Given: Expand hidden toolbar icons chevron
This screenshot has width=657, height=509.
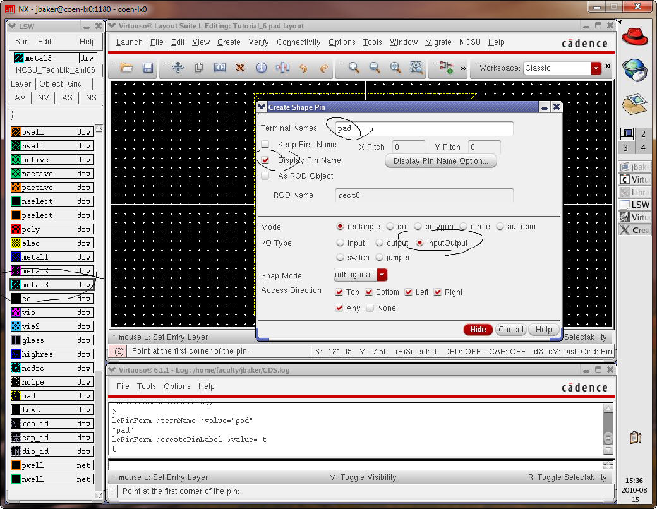Looking at the screenshot, I should click(x=464, y=68).
